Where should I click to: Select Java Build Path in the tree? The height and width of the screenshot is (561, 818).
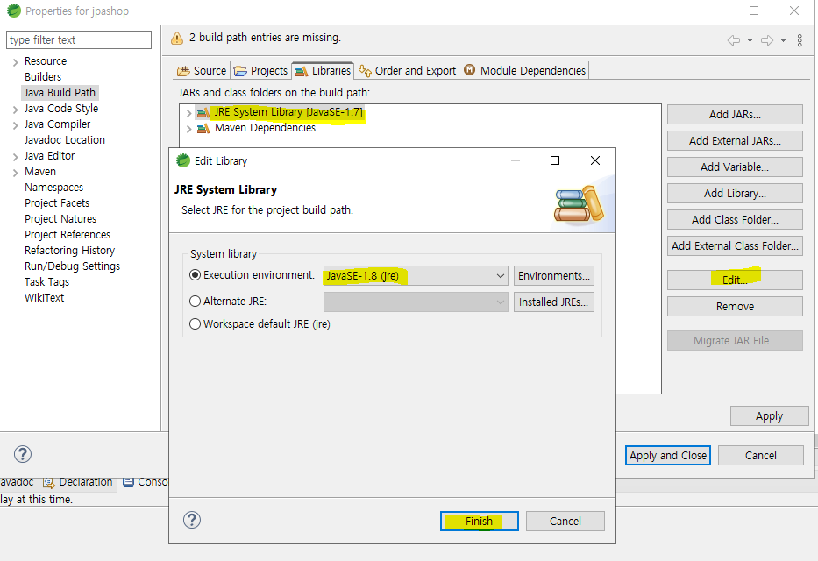(x=60, y=93)
